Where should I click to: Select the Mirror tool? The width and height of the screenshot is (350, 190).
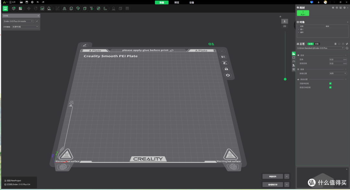64,8
